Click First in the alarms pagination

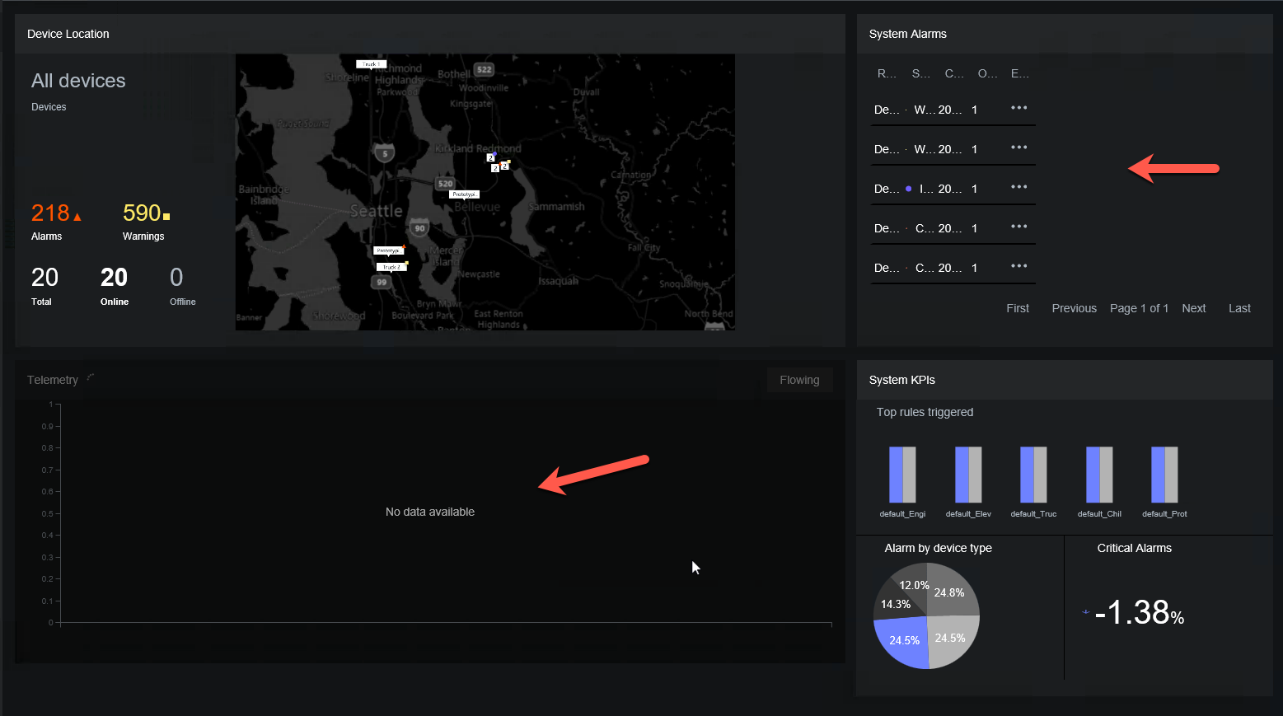click(1017, 307)
